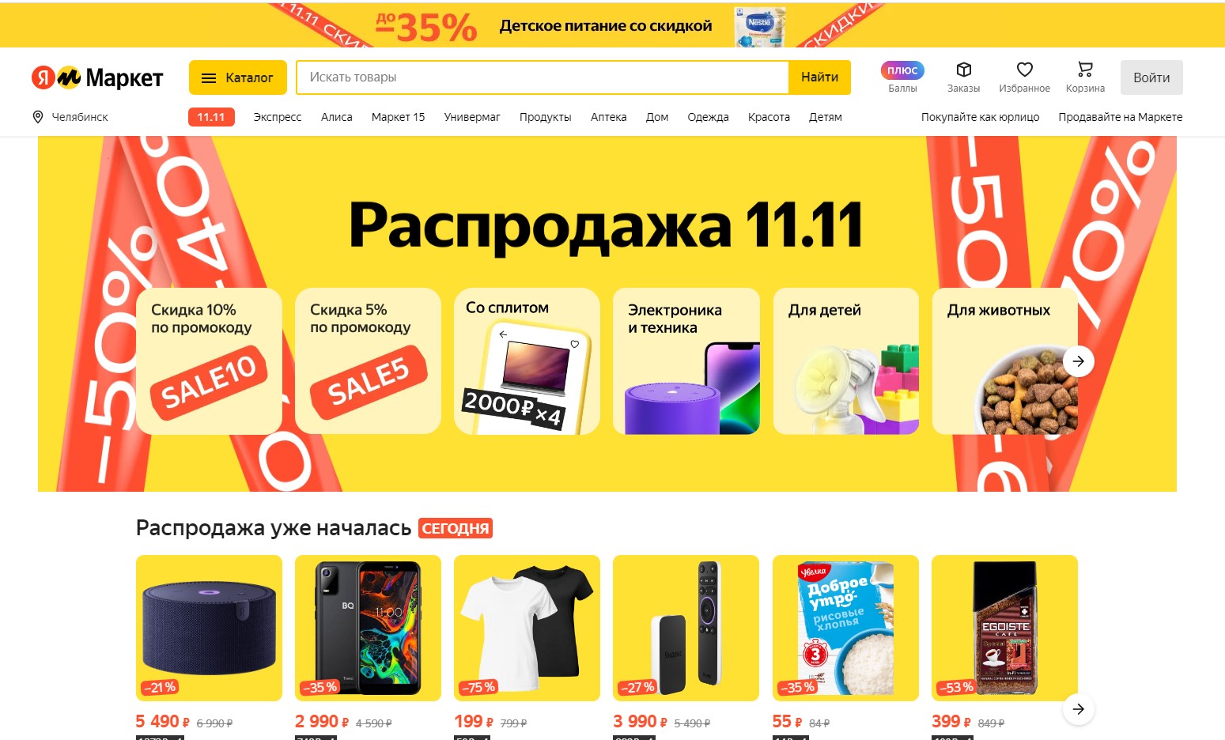Screen dimensions: 1225x740
Task: Open the Скидка 10% SALE10 promo card
Action: pos(209,361)
